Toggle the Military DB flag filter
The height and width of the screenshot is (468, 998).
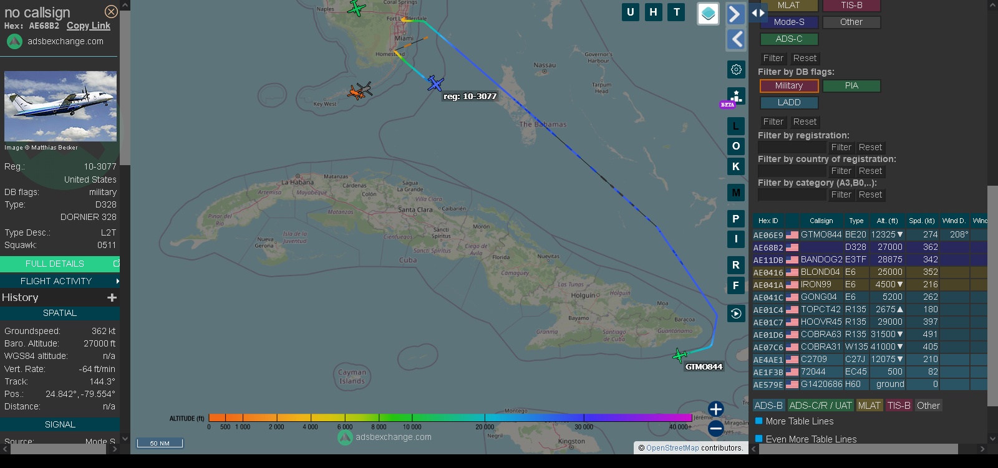coord(788,85)
